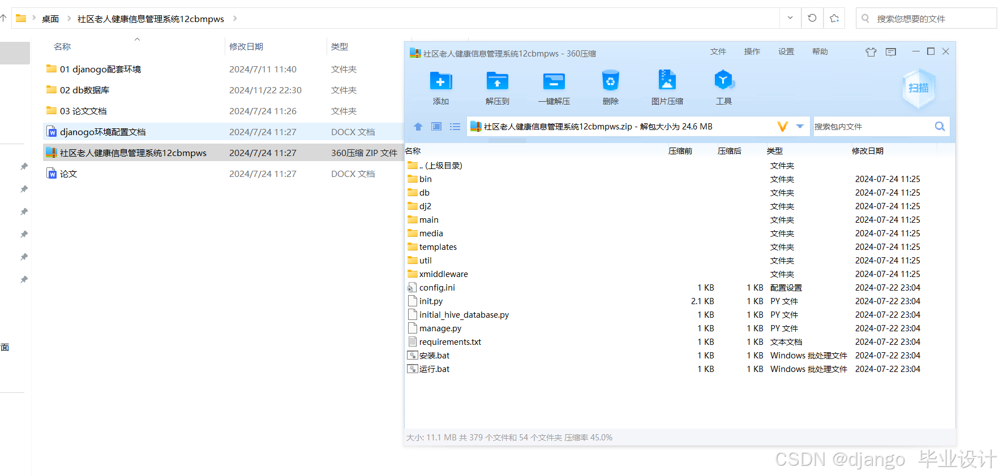Open the 操作 menu in 360压缩
Image resolution: width=999 pixels, height=476 pixels.
click(x=752, y=51)
